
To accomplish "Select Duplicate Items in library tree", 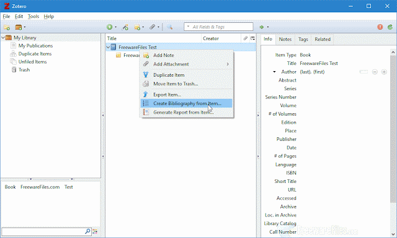I will 35,54.
